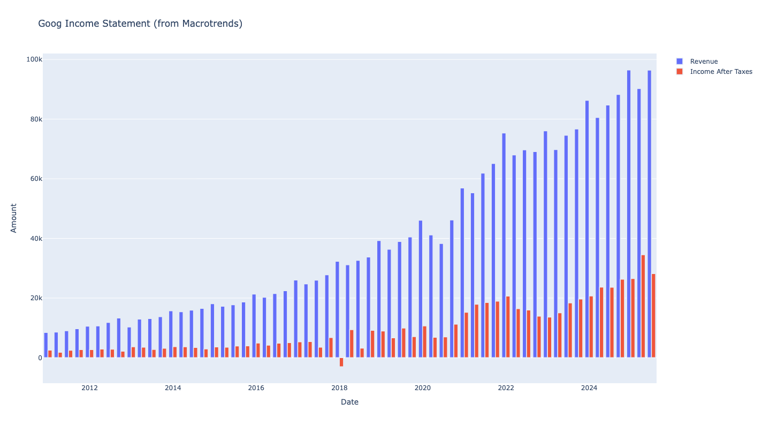
Task: Click the 2024 x-axis tick label
Action: point(589,388)
